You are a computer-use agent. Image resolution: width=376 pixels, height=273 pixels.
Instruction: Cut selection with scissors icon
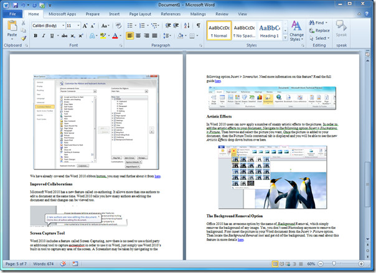point(23,23)
